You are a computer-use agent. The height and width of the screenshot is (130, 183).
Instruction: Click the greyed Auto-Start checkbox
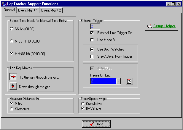click(x=92, y=68)
